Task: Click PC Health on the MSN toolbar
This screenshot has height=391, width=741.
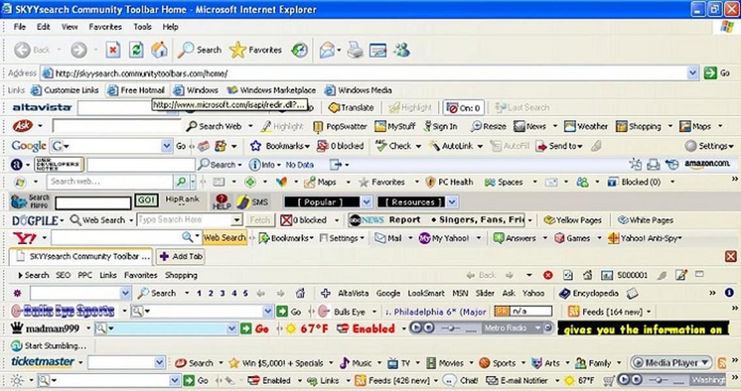Action: coord(449,182)
